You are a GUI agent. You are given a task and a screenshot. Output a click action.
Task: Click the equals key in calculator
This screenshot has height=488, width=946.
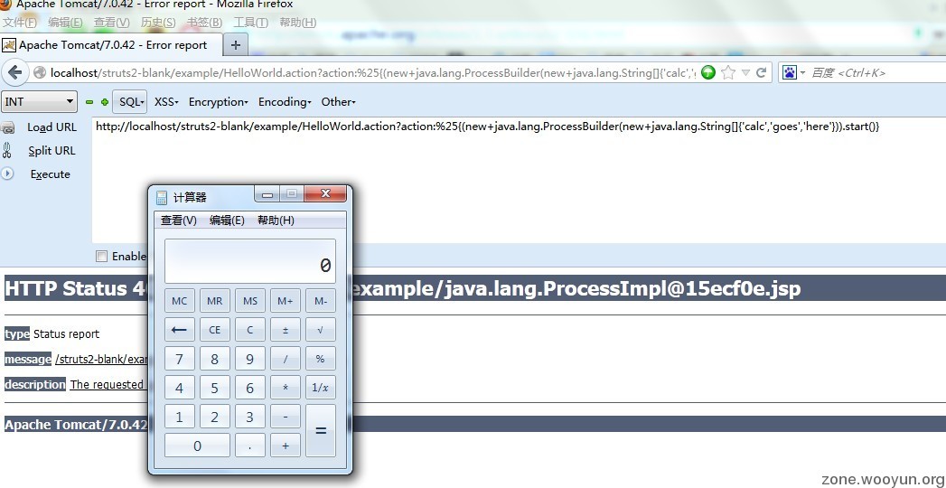(x=321, y=431)
